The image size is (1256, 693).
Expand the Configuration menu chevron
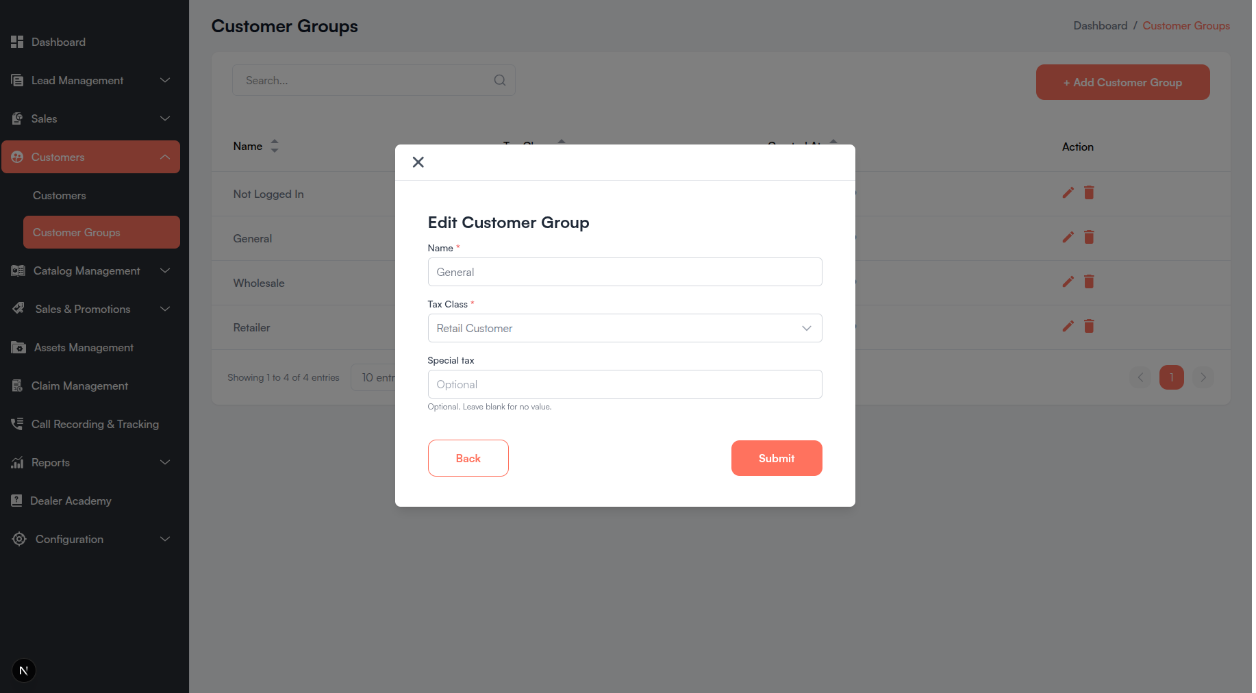pyautogui.click(x=165, y=539)
